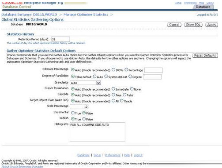Screen dimensions: 222x168
Task: Open the Granularity dropdown
Action: 85,83
